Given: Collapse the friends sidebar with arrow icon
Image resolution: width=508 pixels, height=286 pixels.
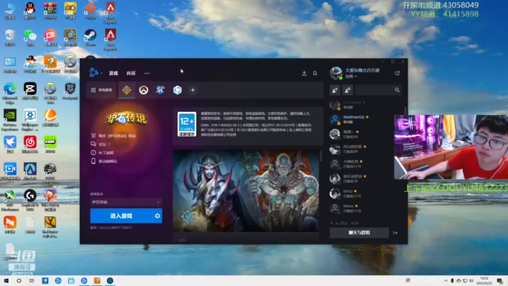Looking at the screenshot, I should pos(395,233).
